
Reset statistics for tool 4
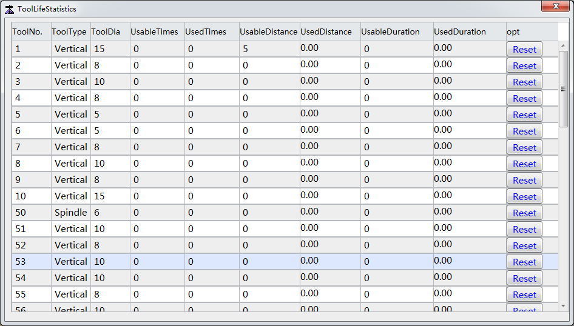point(524,98)
